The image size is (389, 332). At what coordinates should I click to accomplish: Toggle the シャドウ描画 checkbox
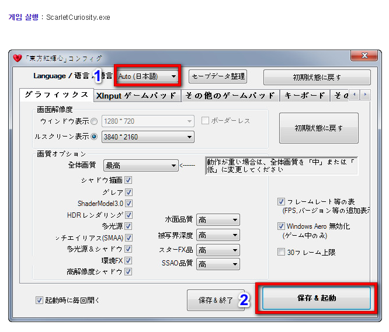128,180
